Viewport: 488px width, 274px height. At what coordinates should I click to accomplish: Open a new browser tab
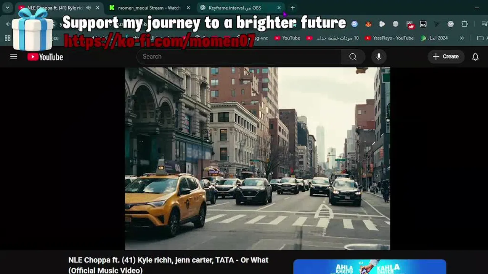coord(292,8)
